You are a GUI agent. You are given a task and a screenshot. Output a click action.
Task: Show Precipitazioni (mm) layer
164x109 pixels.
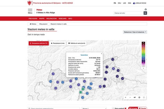coord(57,43)
